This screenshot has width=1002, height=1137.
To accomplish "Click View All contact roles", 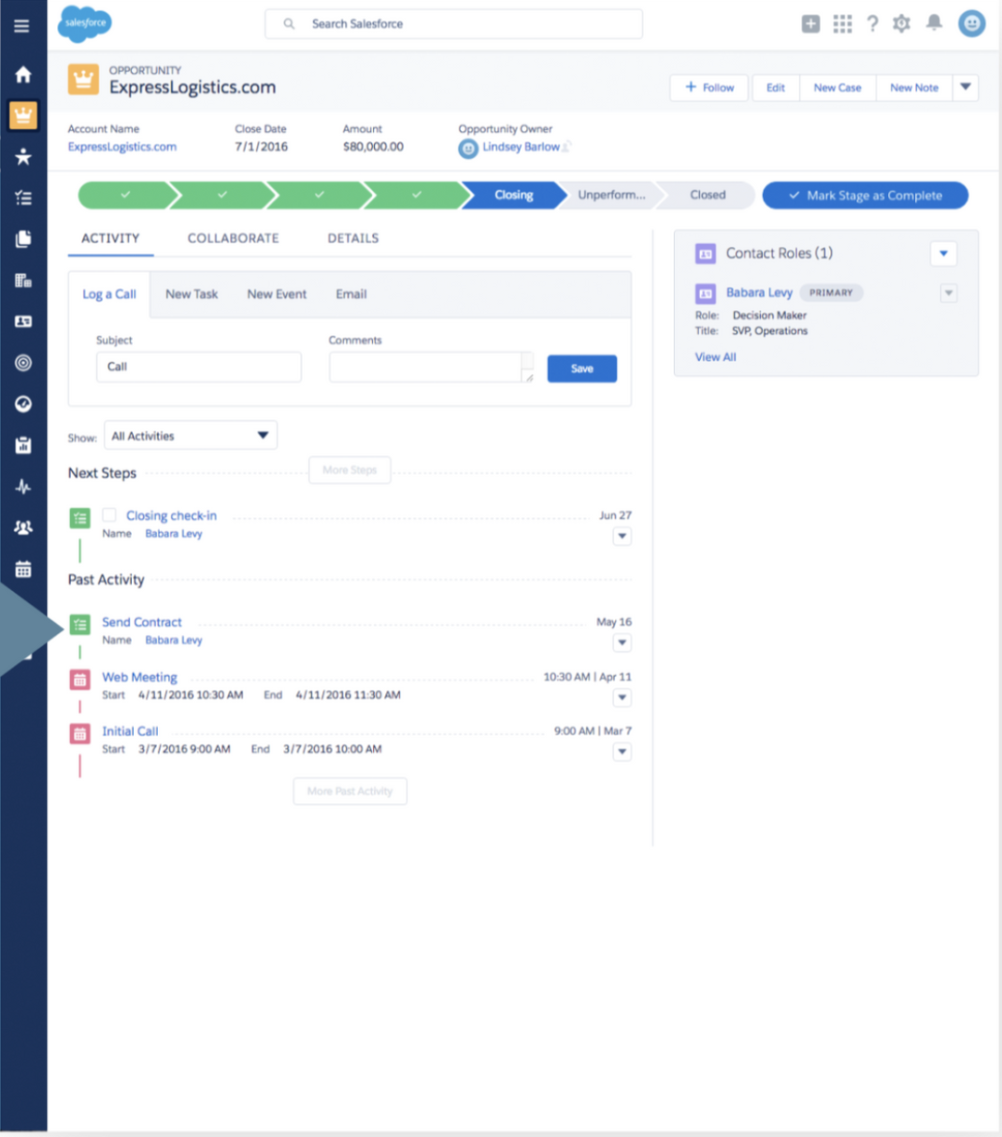I will point(715,357).
